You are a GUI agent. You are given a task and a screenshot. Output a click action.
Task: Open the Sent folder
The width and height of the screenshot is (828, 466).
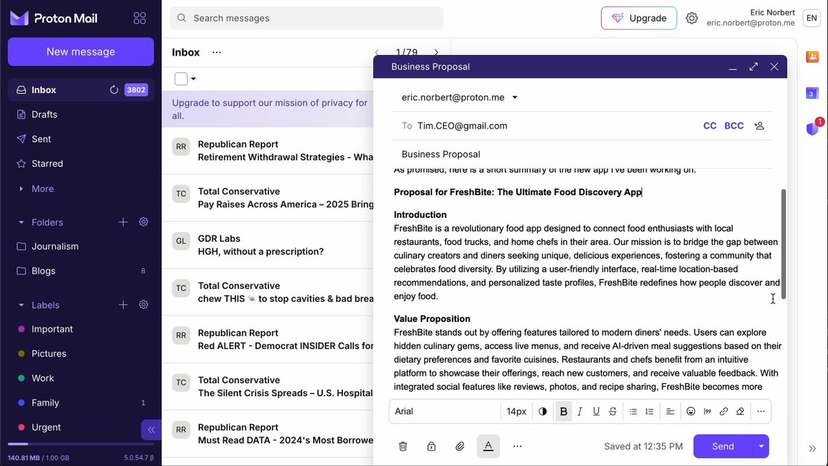coord(81,139)
